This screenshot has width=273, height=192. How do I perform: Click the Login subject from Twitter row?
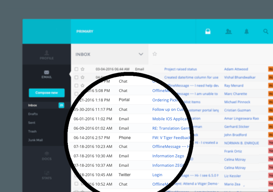click(157, 175)
